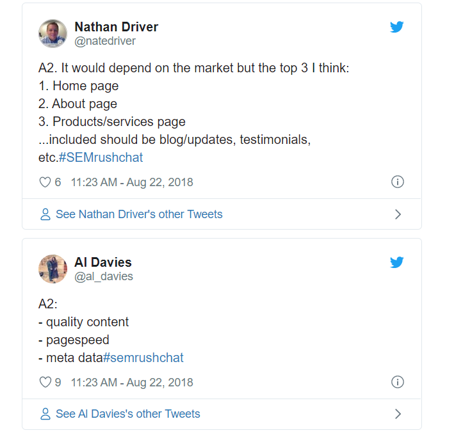Image resolution: width=463 pixels, height=435 pixels.
Task: Open the info icon on Nathan Driver's tweet
Action: pos(398,182)
